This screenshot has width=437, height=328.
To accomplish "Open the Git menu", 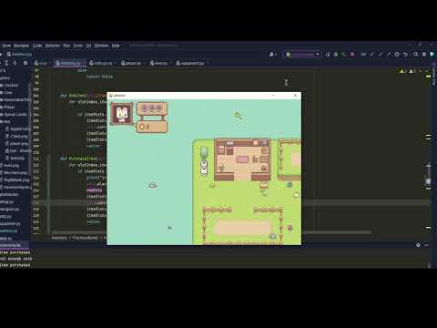I will coord(88,46).
